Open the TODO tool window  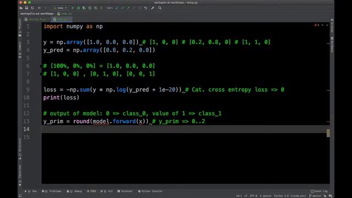pos(91,191)
